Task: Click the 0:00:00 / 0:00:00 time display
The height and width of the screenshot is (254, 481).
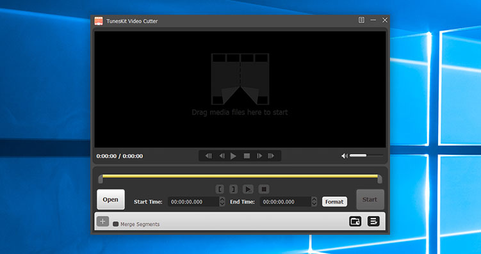Action: pos(120,156)
